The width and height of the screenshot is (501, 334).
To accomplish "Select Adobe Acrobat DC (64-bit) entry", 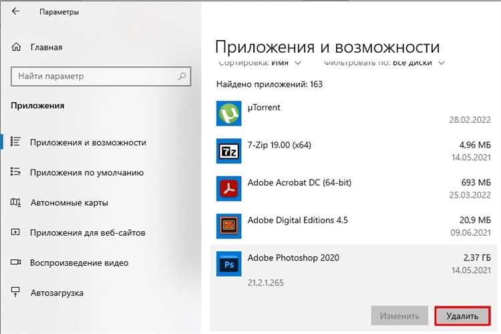I will coord(353,188).
